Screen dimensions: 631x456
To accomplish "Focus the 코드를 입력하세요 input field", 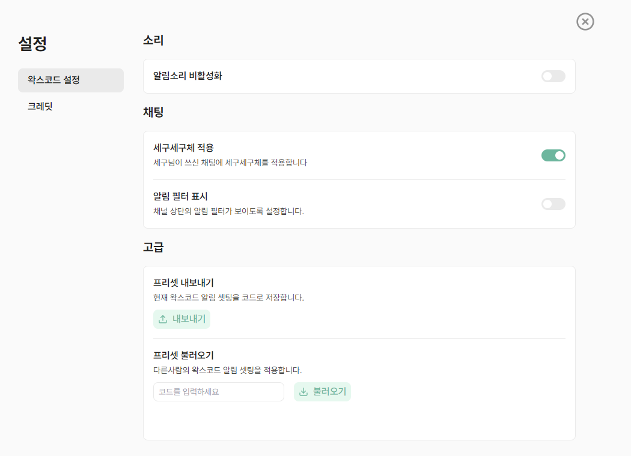I will coord(218,392).
